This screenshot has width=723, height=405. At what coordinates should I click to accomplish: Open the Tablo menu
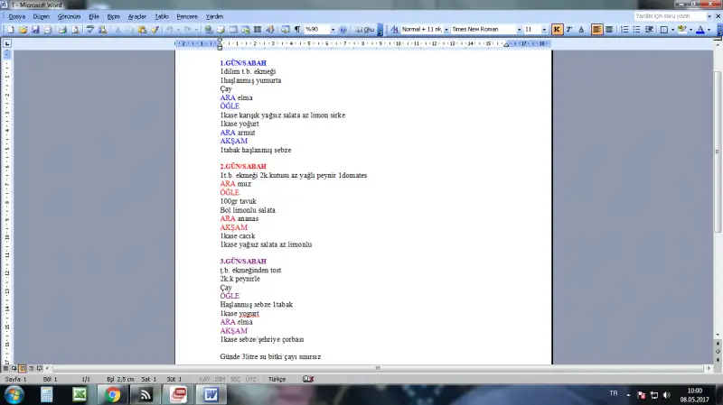pyautogui.click(x=161, y=16)
